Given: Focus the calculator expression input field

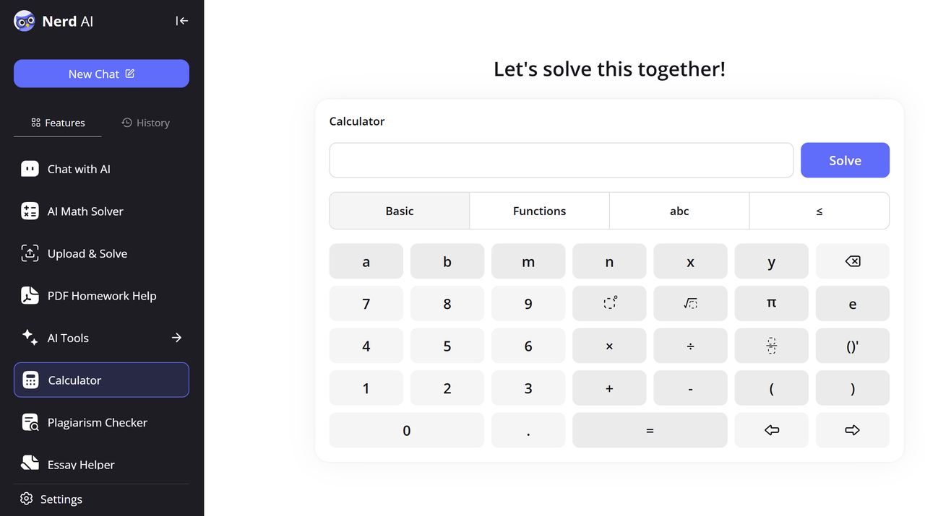Looking at the screenshot, I should point(561,160).
